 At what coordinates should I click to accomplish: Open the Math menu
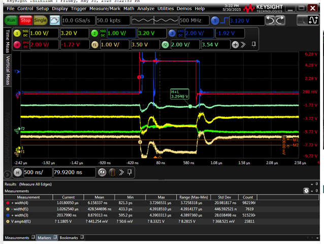point(128,9)
